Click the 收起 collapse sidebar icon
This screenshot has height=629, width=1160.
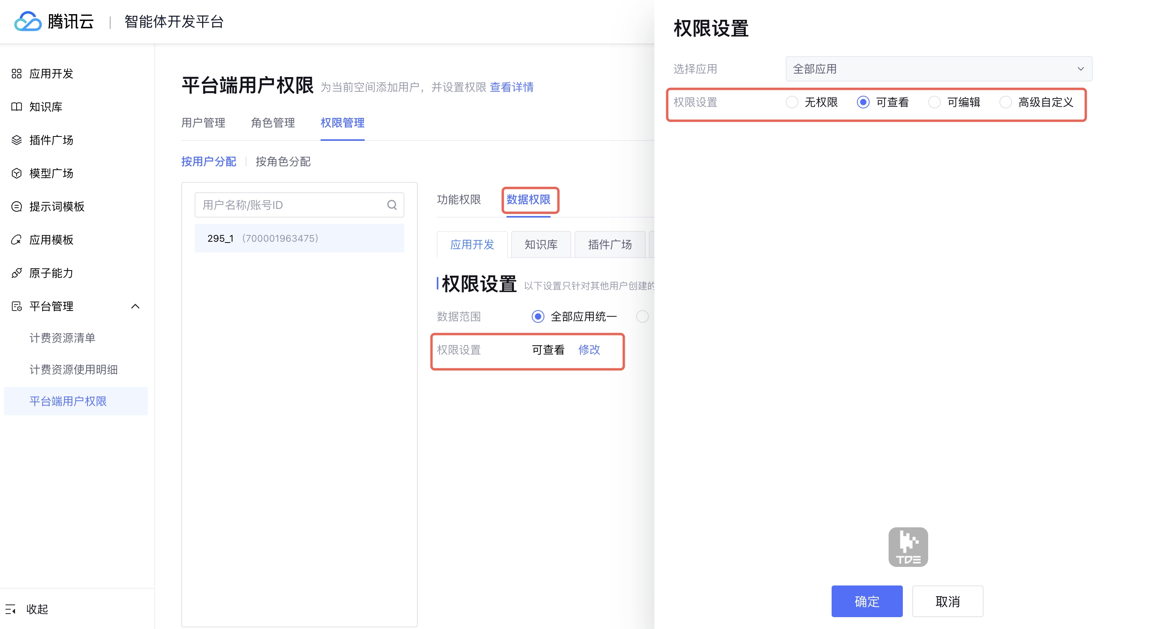point(11,609)
